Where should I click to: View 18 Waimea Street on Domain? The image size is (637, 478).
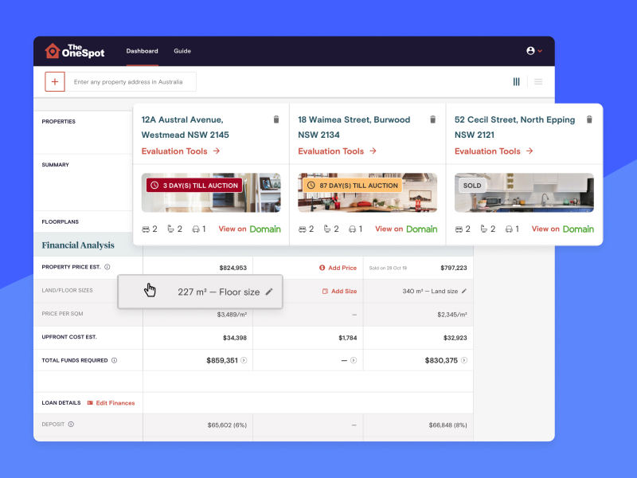406,229
